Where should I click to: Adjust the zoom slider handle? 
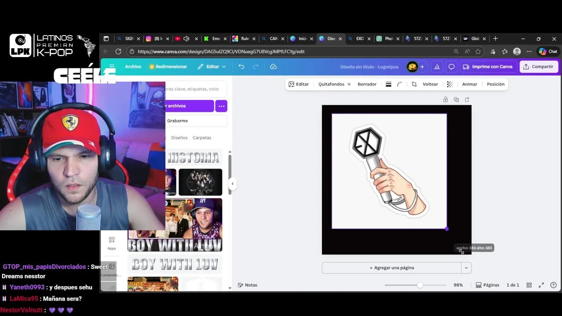(x=420, y=285)
